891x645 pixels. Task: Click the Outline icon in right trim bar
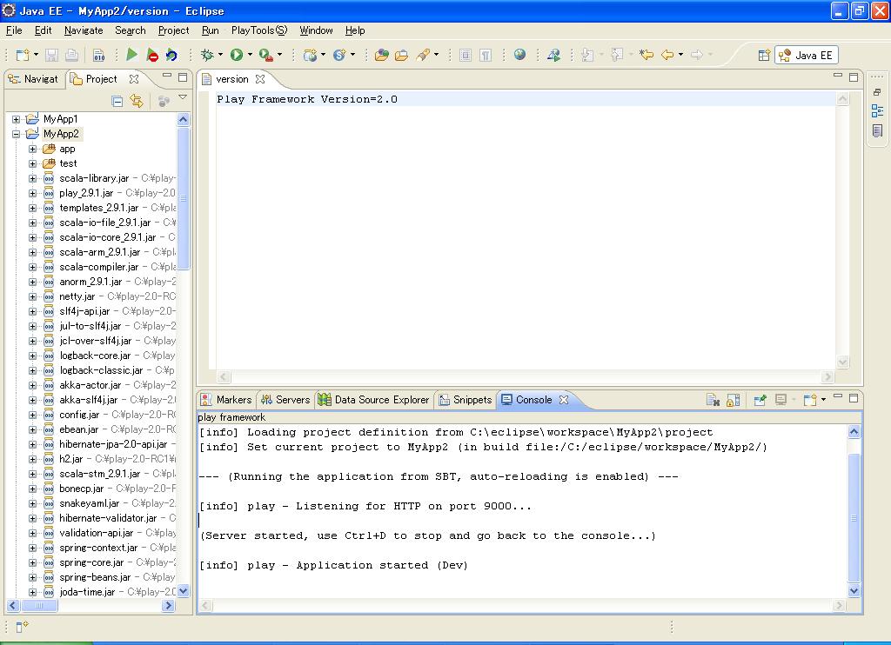pyautogui.click(x=877, y=111)
